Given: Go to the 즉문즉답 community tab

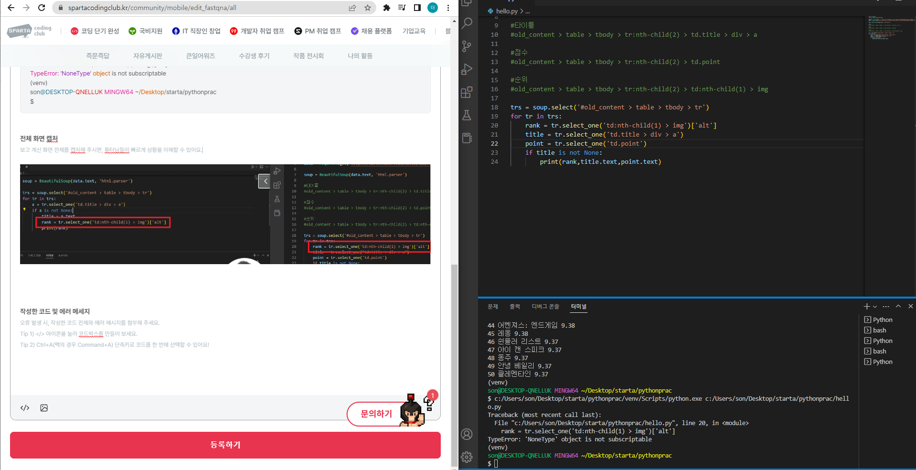Looking at the screenshot, I should [x=98, y=56].
